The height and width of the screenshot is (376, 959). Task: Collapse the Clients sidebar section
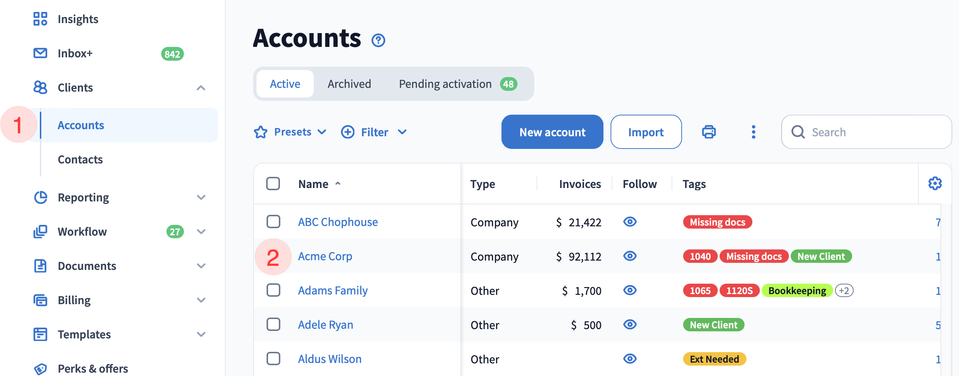(201, 88)
